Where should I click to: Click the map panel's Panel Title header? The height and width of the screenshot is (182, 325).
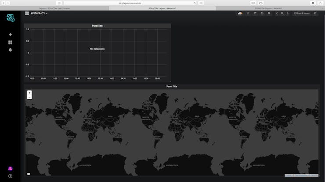[x=172, y=87]
